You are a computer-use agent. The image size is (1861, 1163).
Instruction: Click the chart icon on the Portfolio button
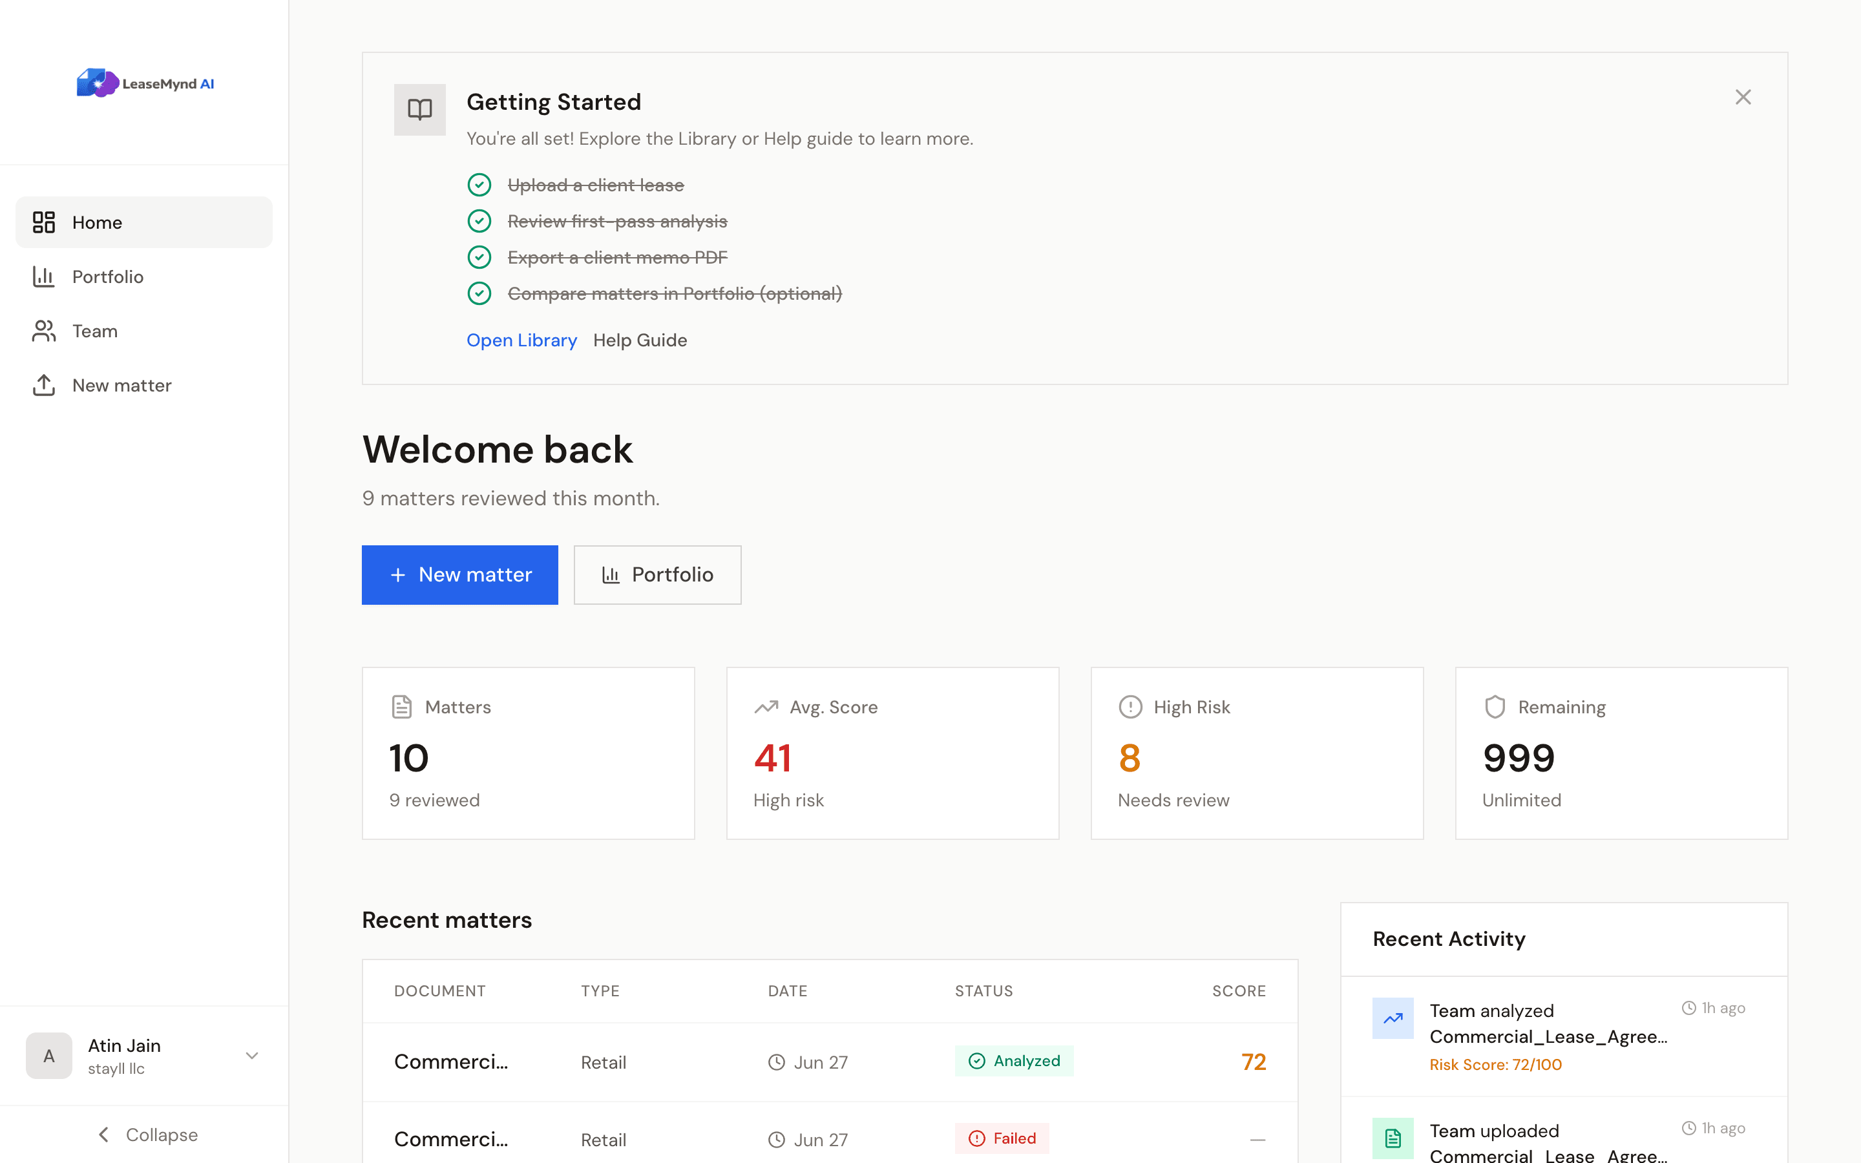click(x=611, y=574)
